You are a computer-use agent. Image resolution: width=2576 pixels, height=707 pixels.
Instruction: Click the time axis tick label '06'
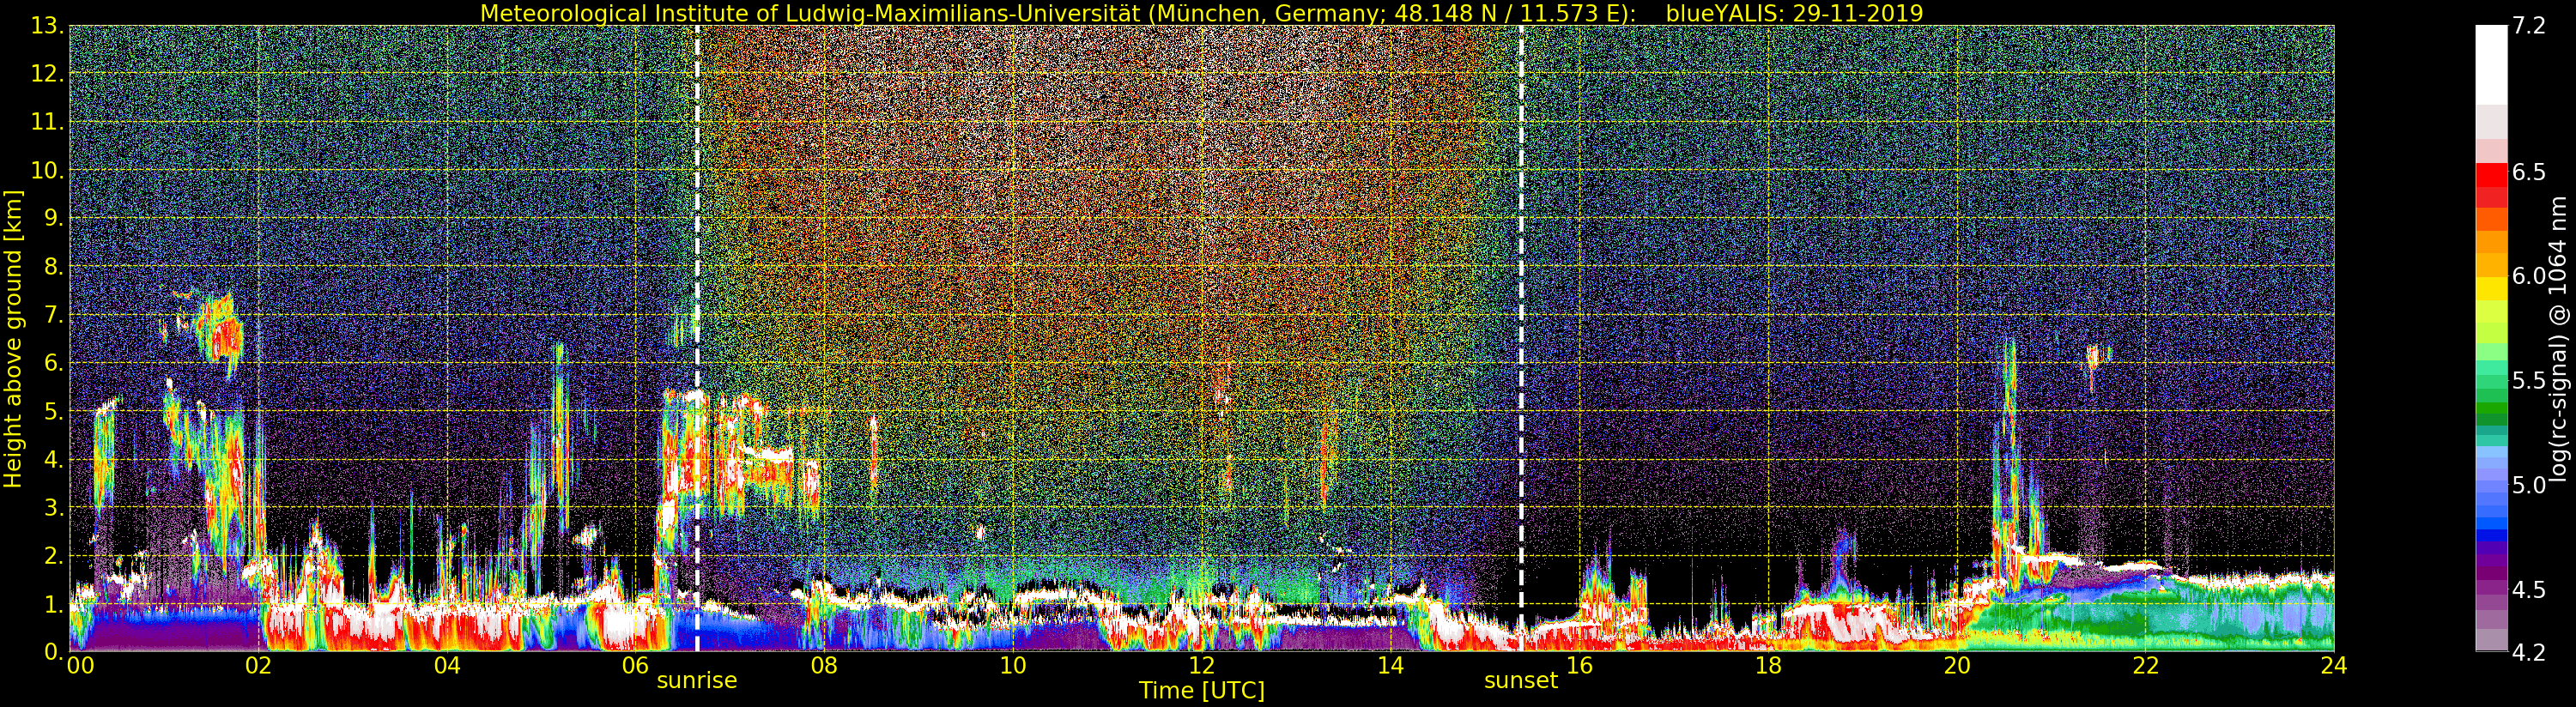point(635,666)
